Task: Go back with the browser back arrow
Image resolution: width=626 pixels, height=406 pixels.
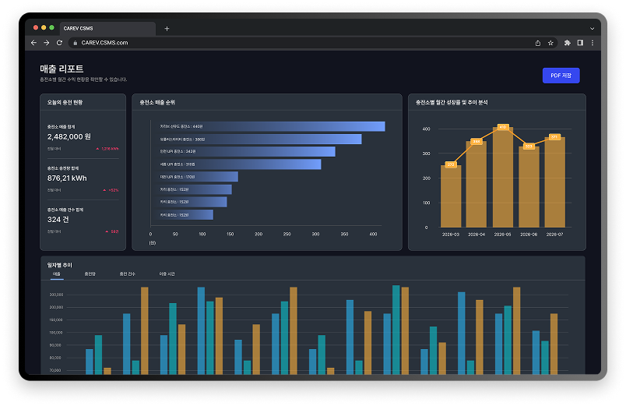Action: pyautogui.click(x=33, y=43)
